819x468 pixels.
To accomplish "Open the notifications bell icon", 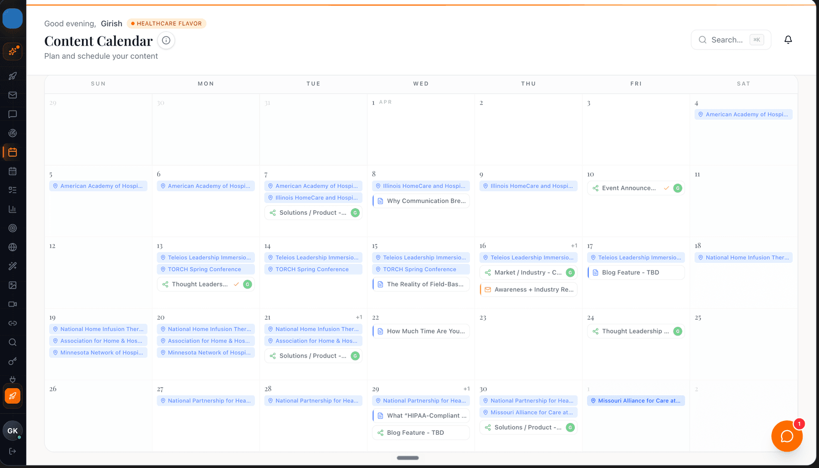I will (x=788, y=40).
